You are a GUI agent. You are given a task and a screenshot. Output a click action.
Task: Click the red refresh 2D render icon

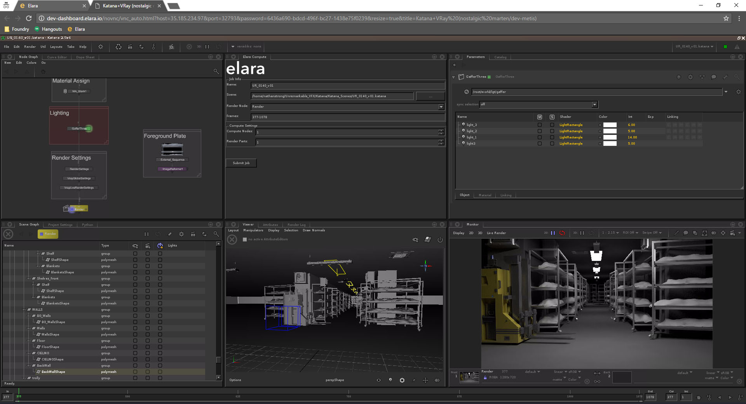coord(562,233)
